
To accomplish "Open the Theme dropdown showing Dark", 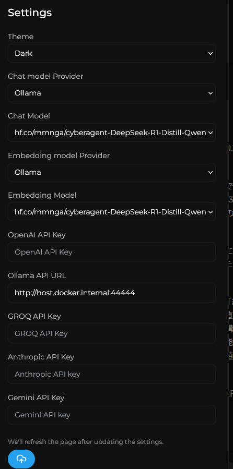I will click(112, 53).
